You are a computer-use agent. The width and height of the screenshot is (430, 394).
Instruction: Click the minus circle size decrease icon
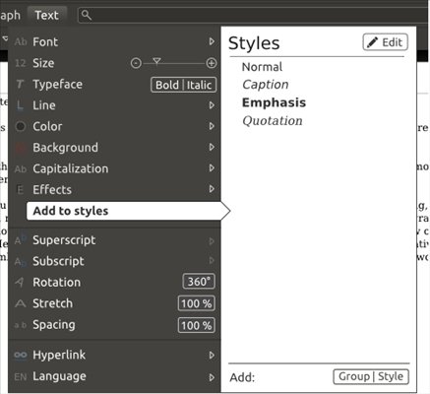pos(136,63)
